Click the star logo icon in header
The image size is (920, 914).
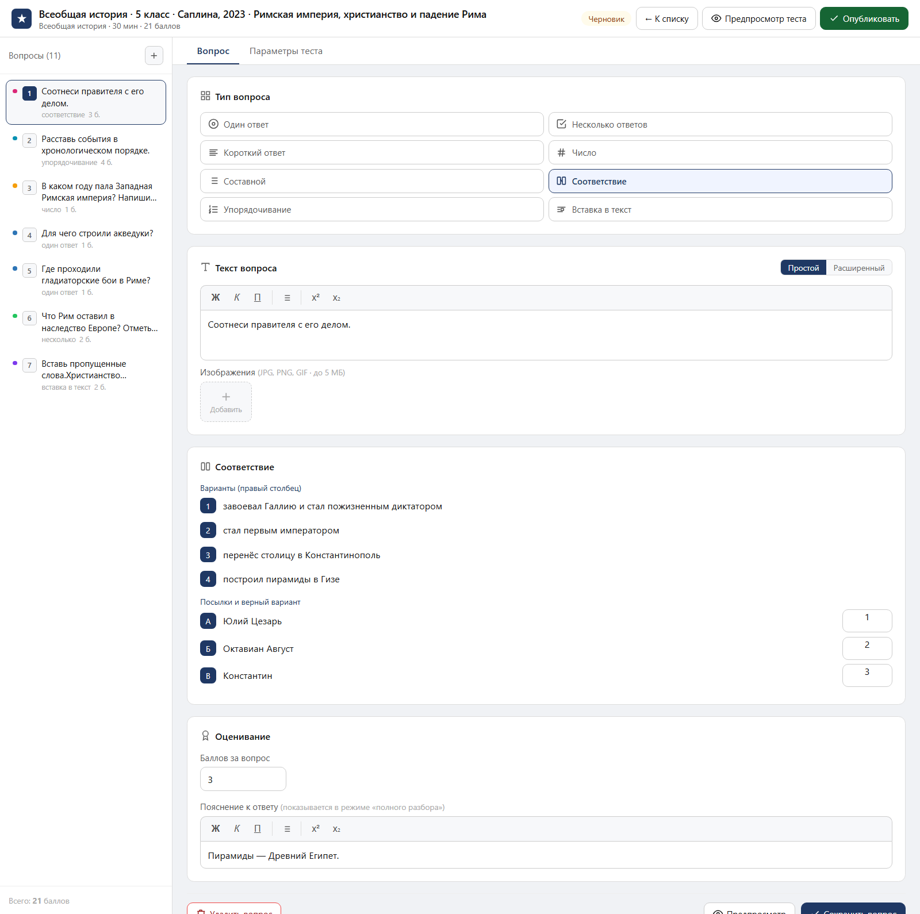coord(22,19)
